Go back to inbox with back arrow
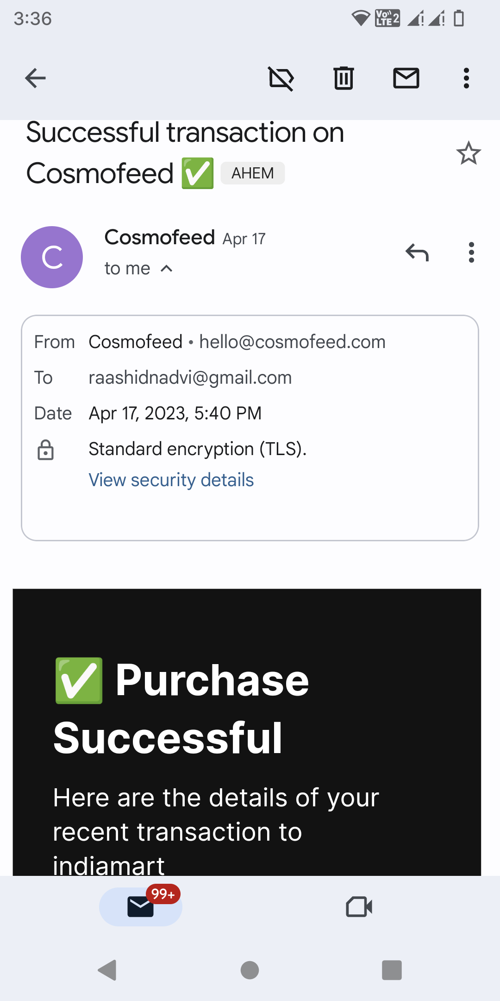 pyautogui.click(x=35, y=78)
